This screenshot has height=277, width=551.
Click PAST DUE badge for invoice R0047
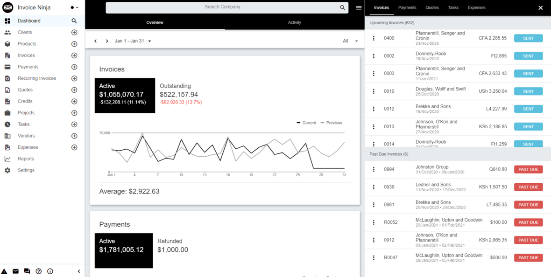(528, 258)
